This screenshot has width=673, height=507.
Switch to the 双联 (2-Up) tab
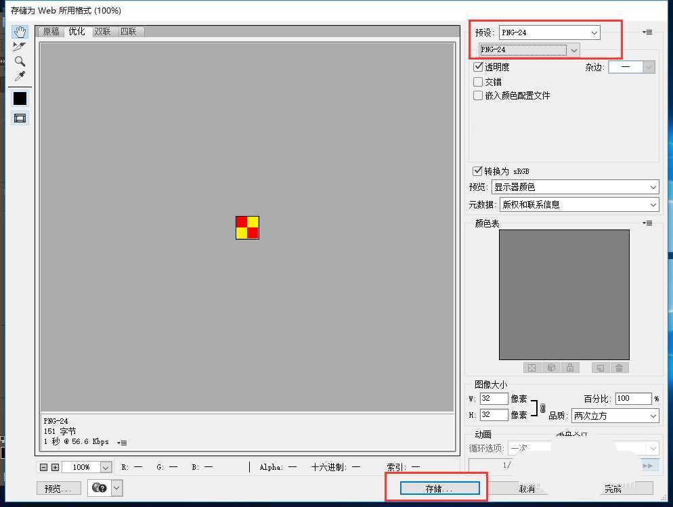[102, 32]
